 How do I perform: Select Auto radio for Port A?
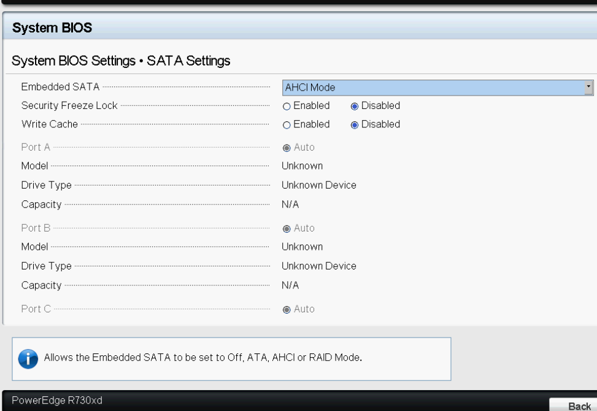pyautogui.click(x=287, y=148)
